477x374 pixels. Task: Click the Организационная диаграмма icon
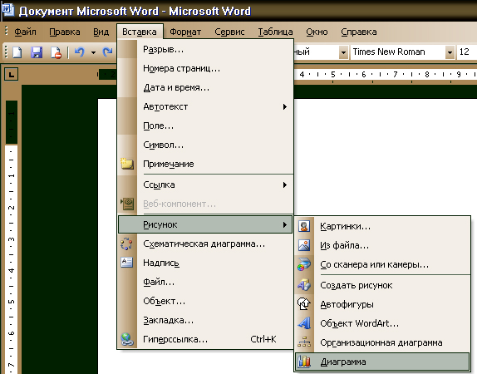(304, 342)
